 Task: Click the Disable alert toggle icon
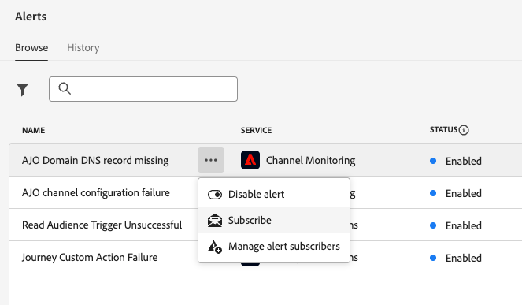click(215, 195)
